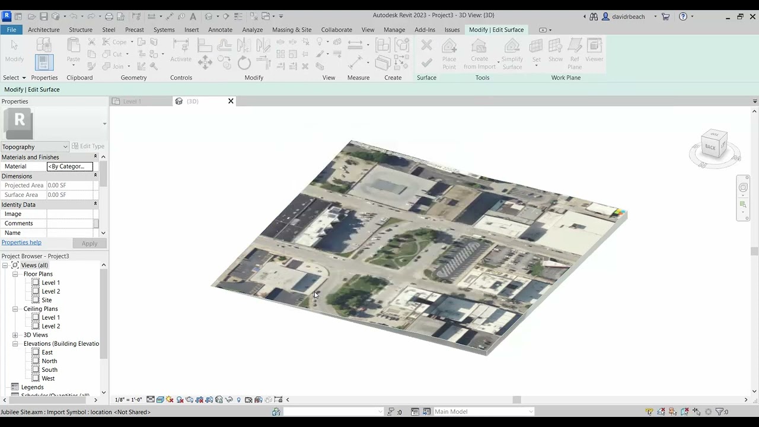Switch to the Structure ribbon tab
Viewport: 759px width, 427px height.
point(81,30)
